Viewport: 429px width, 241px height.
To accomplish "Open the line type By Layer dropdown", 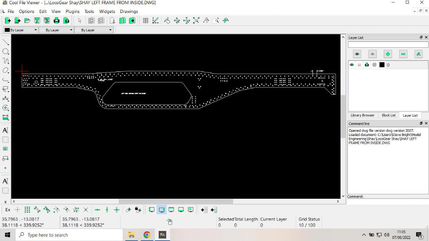I will (x=94, y=30).
